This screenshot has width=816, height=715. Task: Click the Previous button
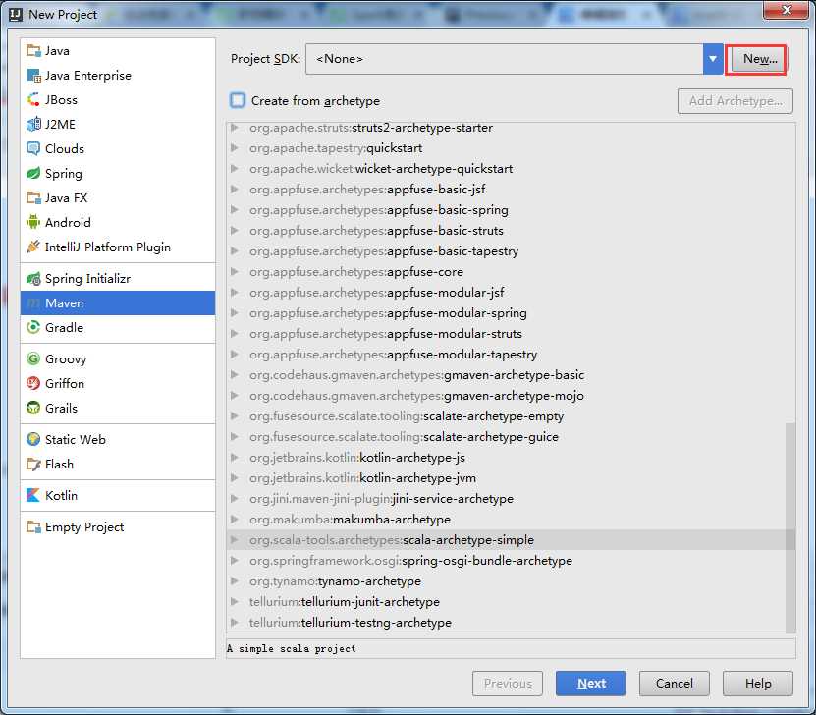508,684
